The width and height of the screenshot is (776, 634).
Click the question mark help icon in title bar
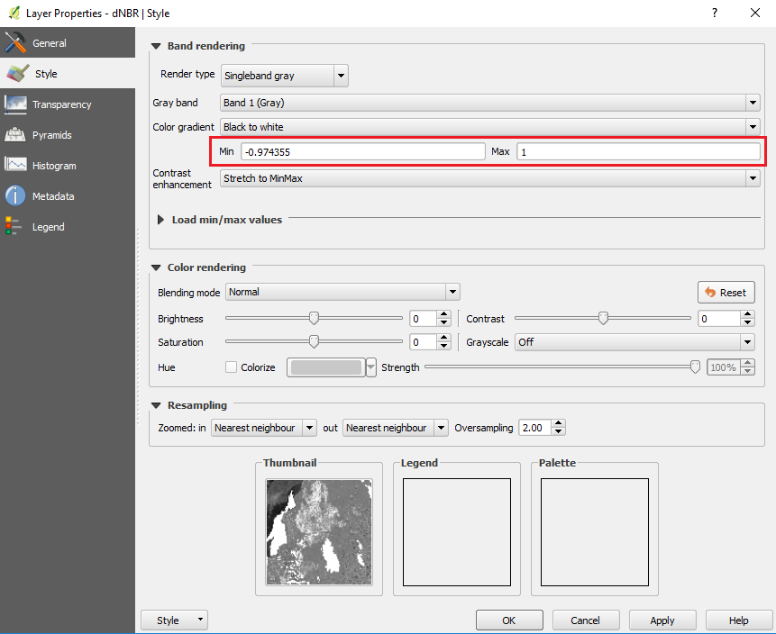click(714, 14)
